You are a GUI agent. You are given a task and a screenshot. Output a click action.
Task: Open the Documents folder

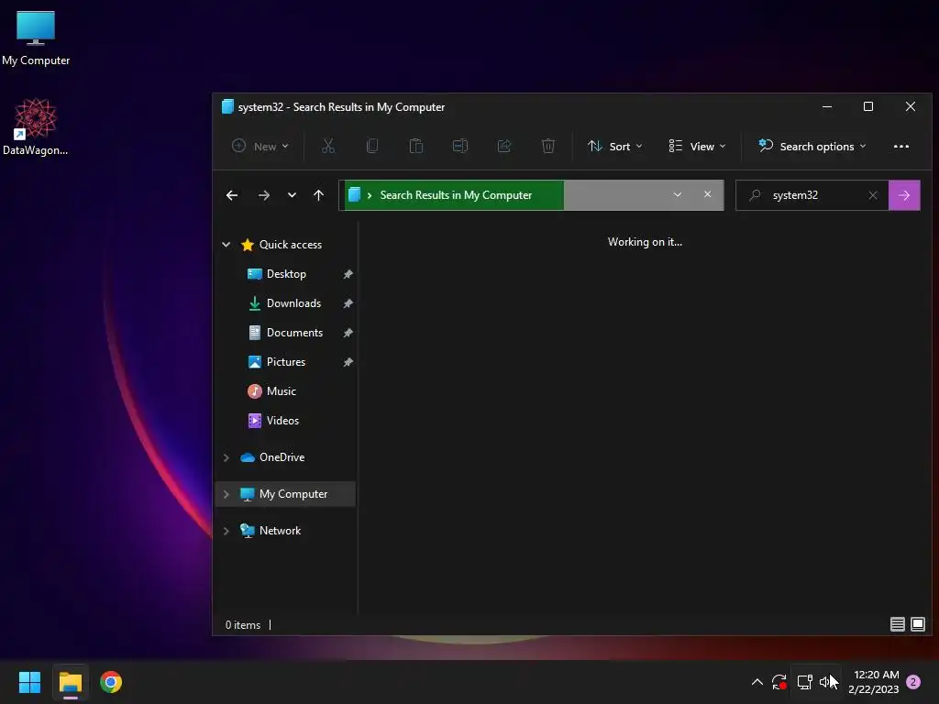294,332
